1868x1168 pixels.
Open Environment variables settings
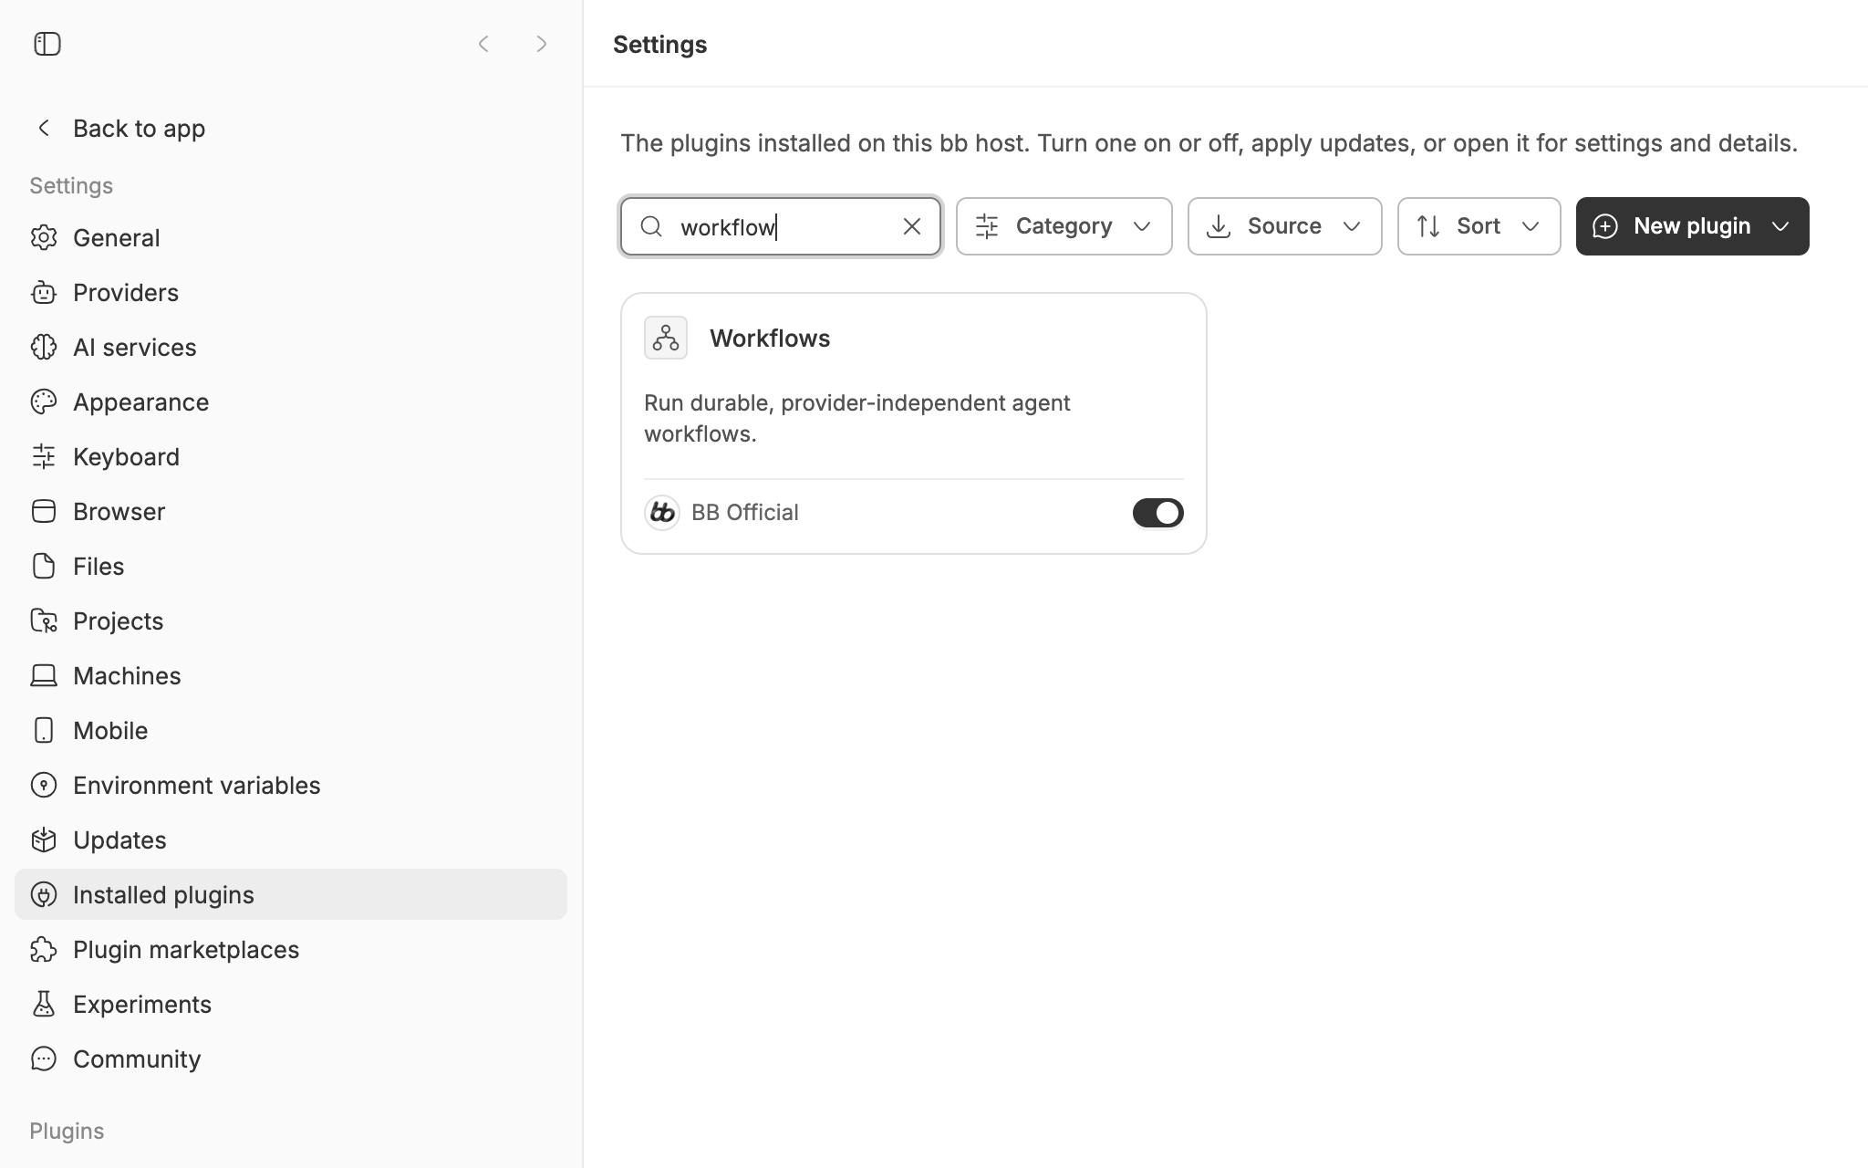(x=291, y=785)
